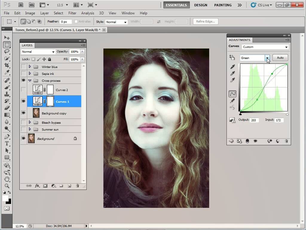Open the Green channel dropdown
Screen dimensions: 306x230
pyautogui.click(x=267, y=58)
